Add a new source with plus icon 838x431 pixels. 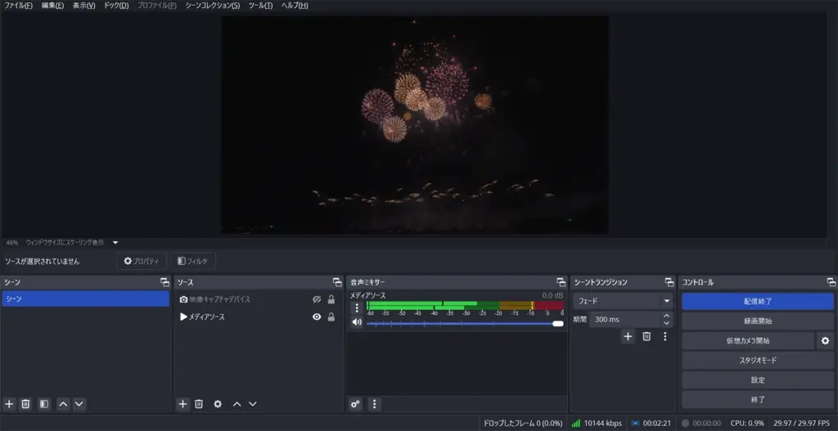[x=183, y=404]
